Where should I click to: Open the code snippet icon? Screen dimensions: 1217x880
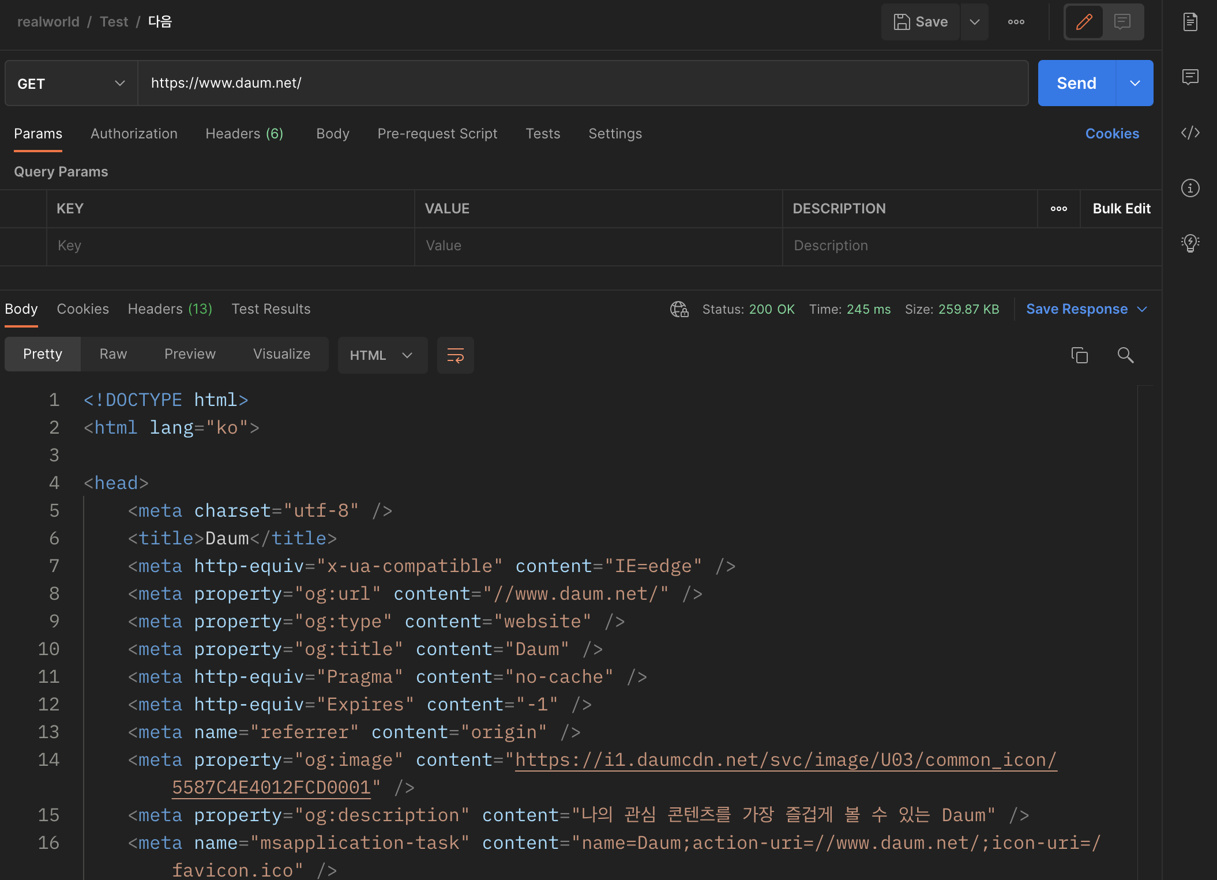1190,133
